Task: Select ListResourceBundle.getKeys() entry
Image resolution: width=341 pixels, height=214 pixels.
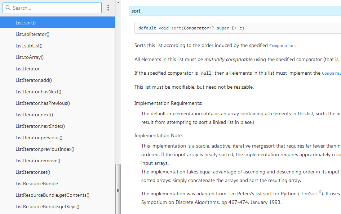Action: (47, 206)
